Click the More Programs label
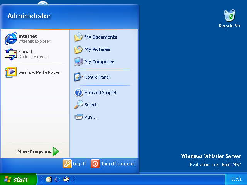This screenshot has height=185, width=247. (x=34, y=152)
